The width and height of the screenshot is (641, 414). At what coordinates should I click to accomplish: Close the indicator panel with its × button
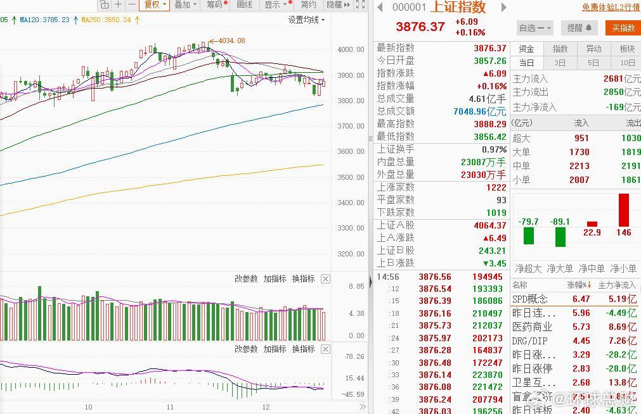[x=325, y=279]
